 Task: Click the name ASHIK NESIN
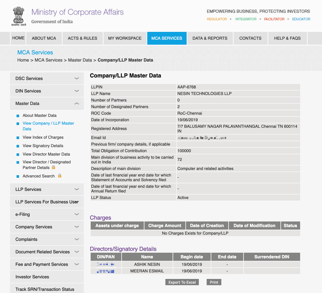coord(147,265)
